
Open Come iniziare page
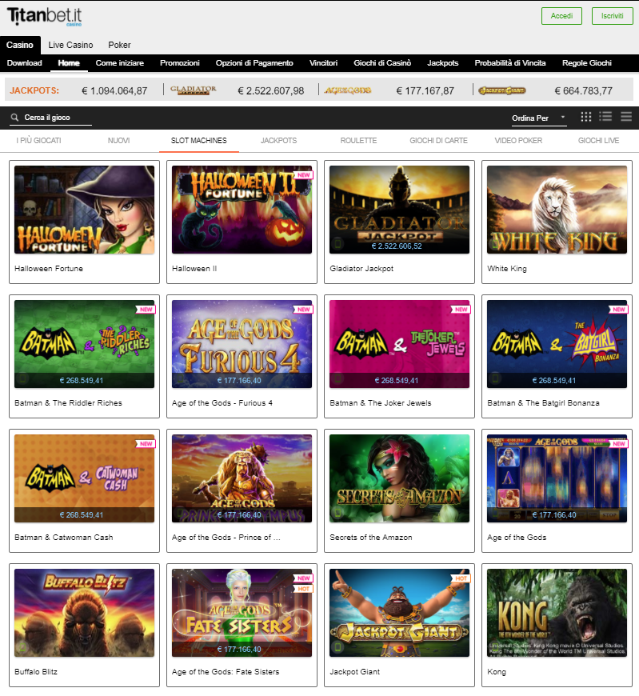click(x=120, y=63)
